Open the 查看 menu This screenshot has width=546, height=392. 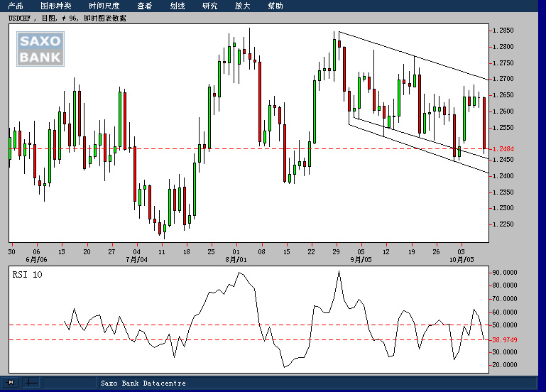tap(144, 6)
